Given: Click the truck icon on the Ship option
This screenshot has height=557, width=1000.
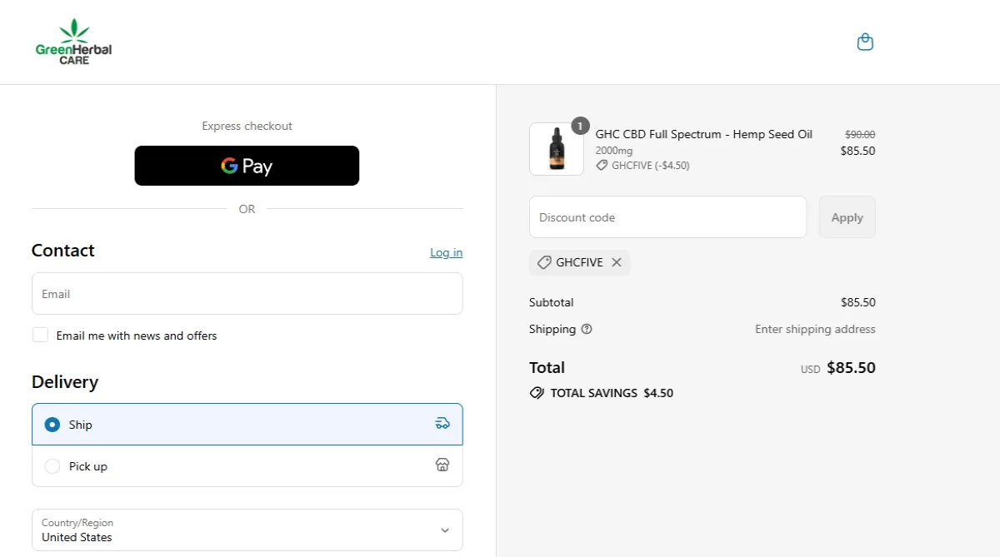Looking at the screenshot, I should click(x=442, y=423).
